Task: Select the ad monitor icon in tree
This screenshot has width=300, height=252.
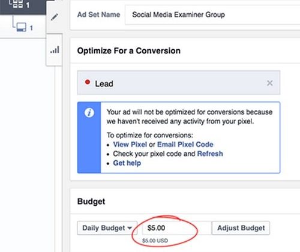Action: (21, 28)
